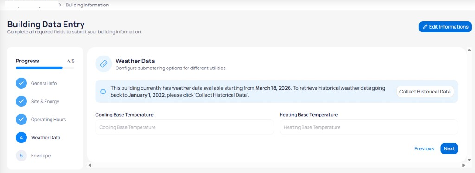This screenshot has height=173, width=475.
Task: Click the Progress bar
Action: [x=45, y=68]
